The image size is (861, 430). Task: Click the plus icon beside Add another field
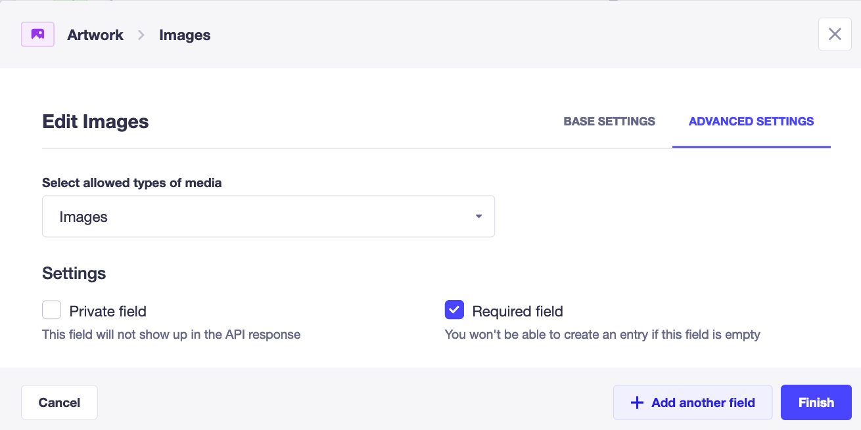pyautogui.click(x=636, y=402)
